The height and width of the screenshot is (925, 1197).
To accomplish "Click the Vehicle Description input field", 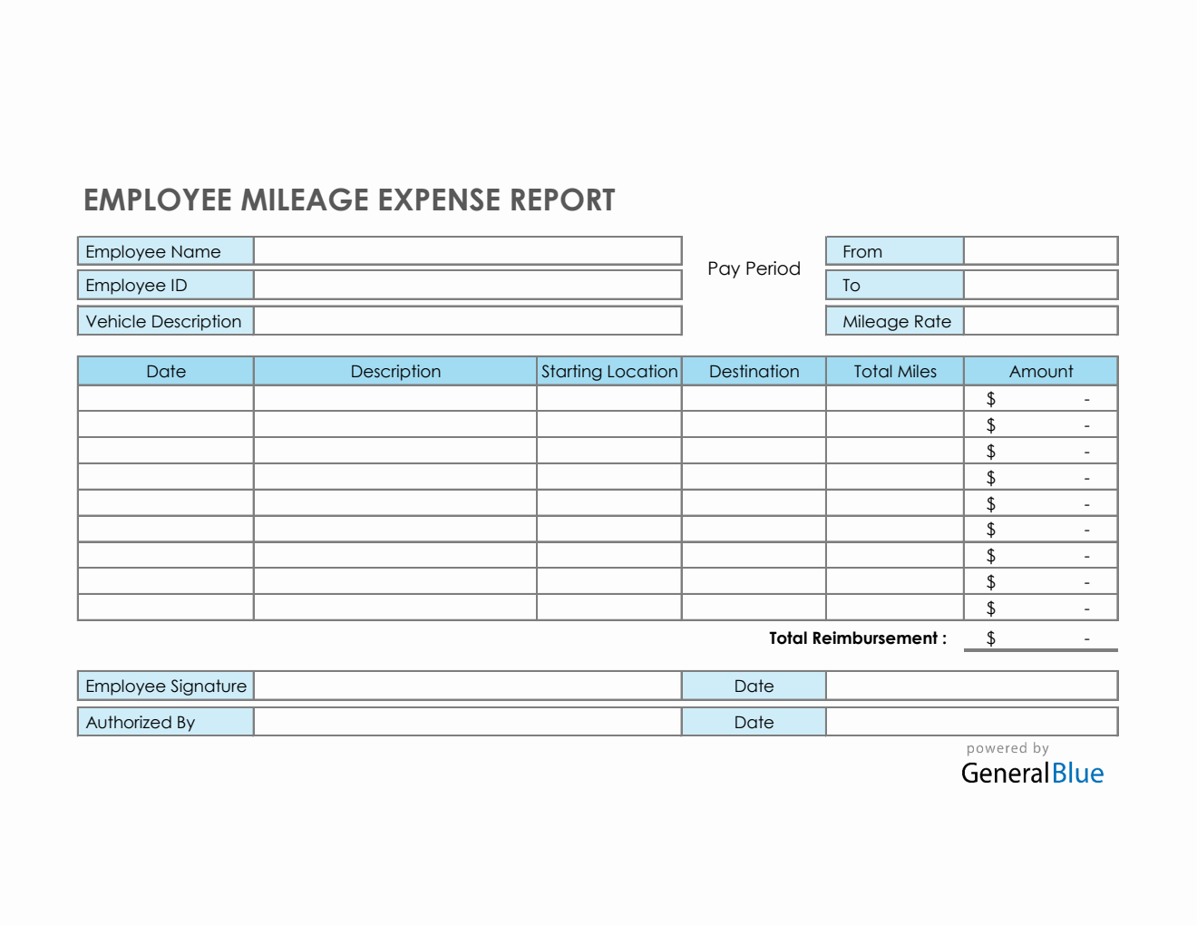I will 467,320.
